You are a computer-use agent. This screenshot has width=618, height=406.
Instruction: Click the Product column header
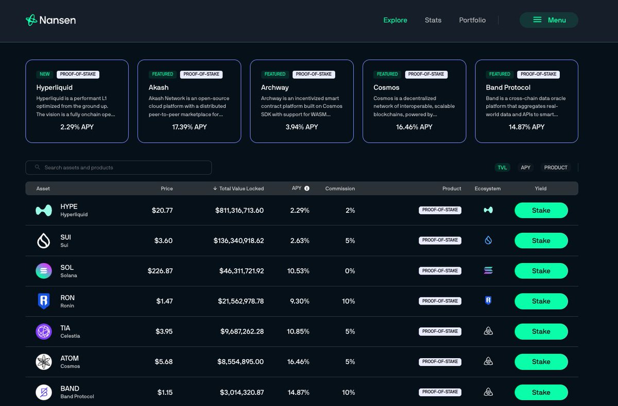click(452, 189)
